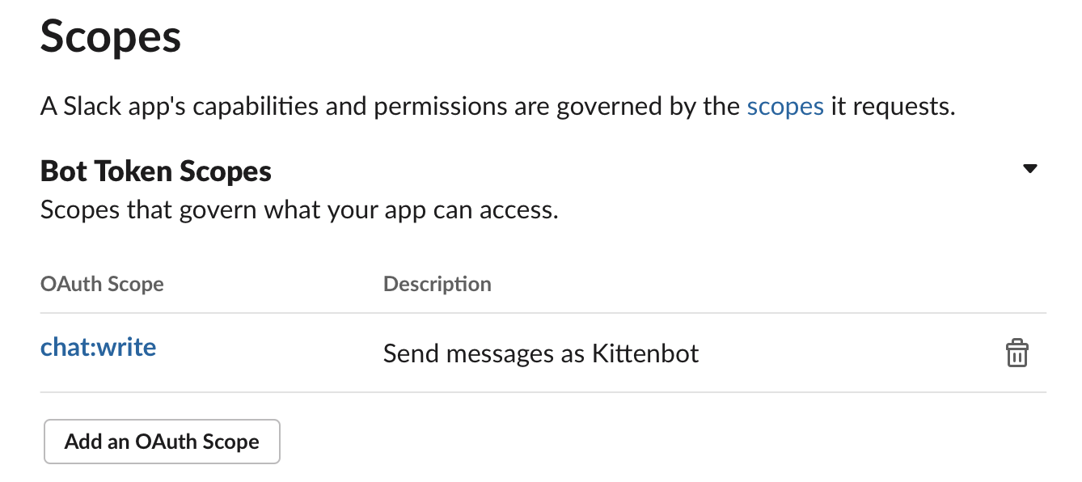Click the words 'it requests.' after scopes link
Screen dimensions: 1082x482
(x=893, y=107)
